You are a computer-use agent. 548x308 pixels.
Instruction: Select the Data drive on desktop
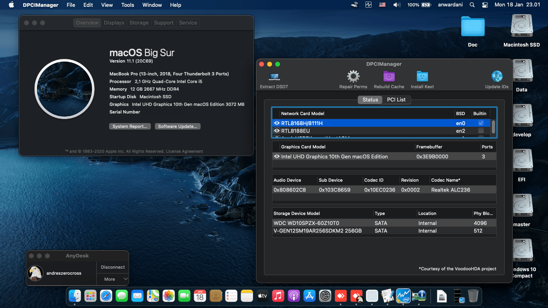522,71
